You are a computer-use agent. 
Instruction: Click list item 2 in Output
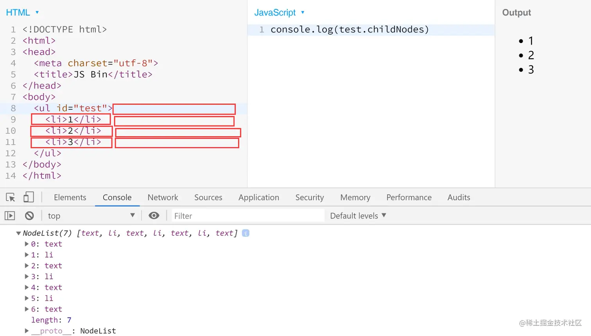[x=531, y=55]
